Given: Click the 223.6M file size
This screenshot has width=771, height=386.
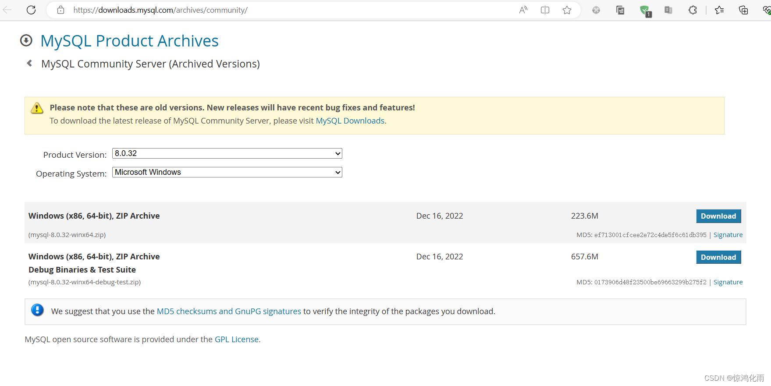Looking at the screenshot, I should (x=585, y=216).
